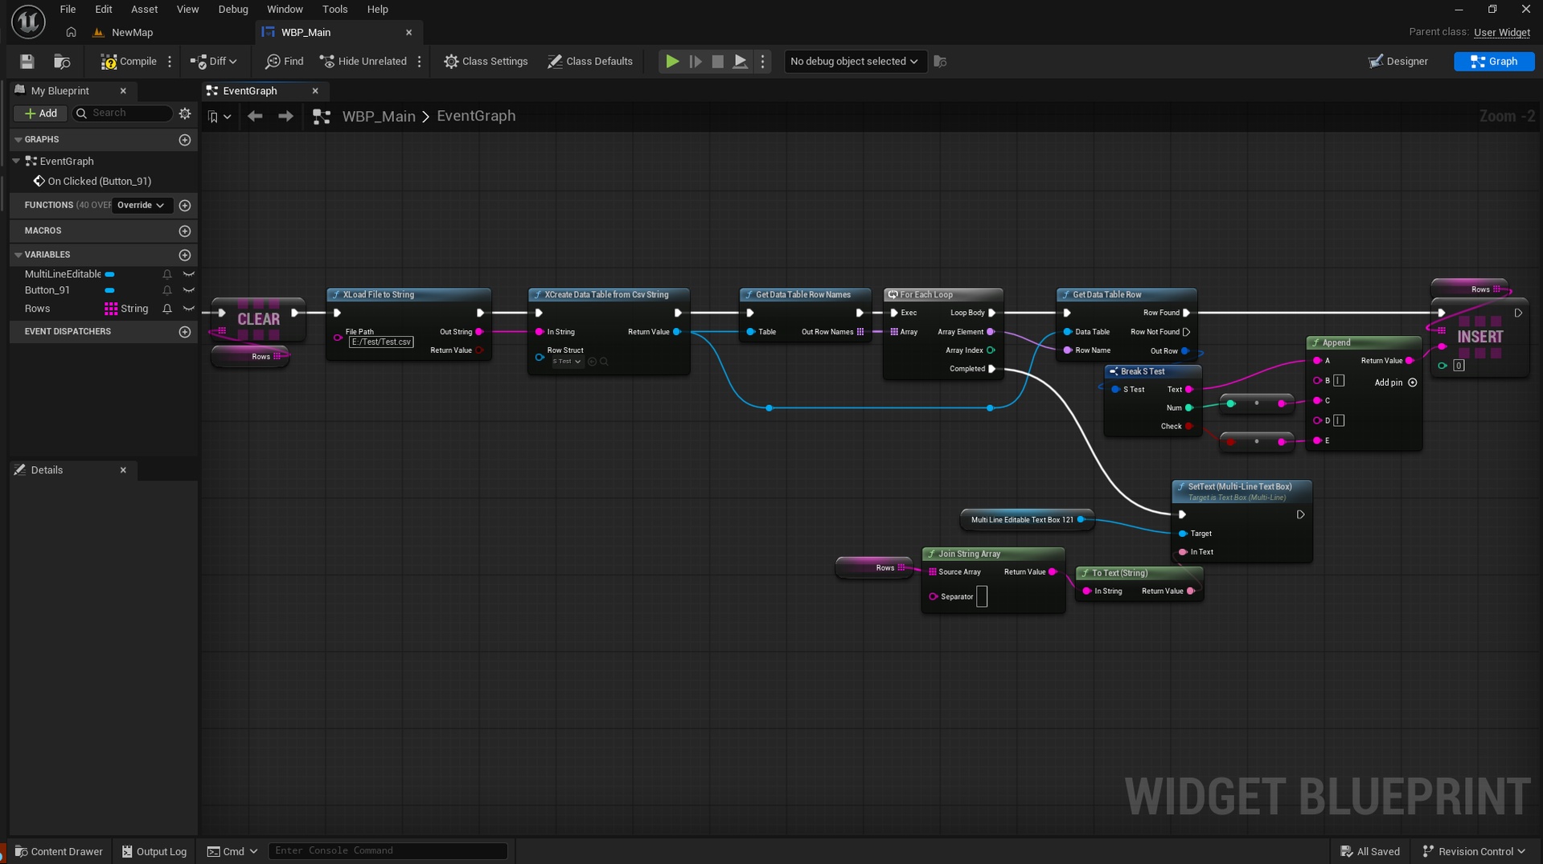1543x864 pixels.
Task: Click the Save blueprint icon
Action: pos(27,61)
